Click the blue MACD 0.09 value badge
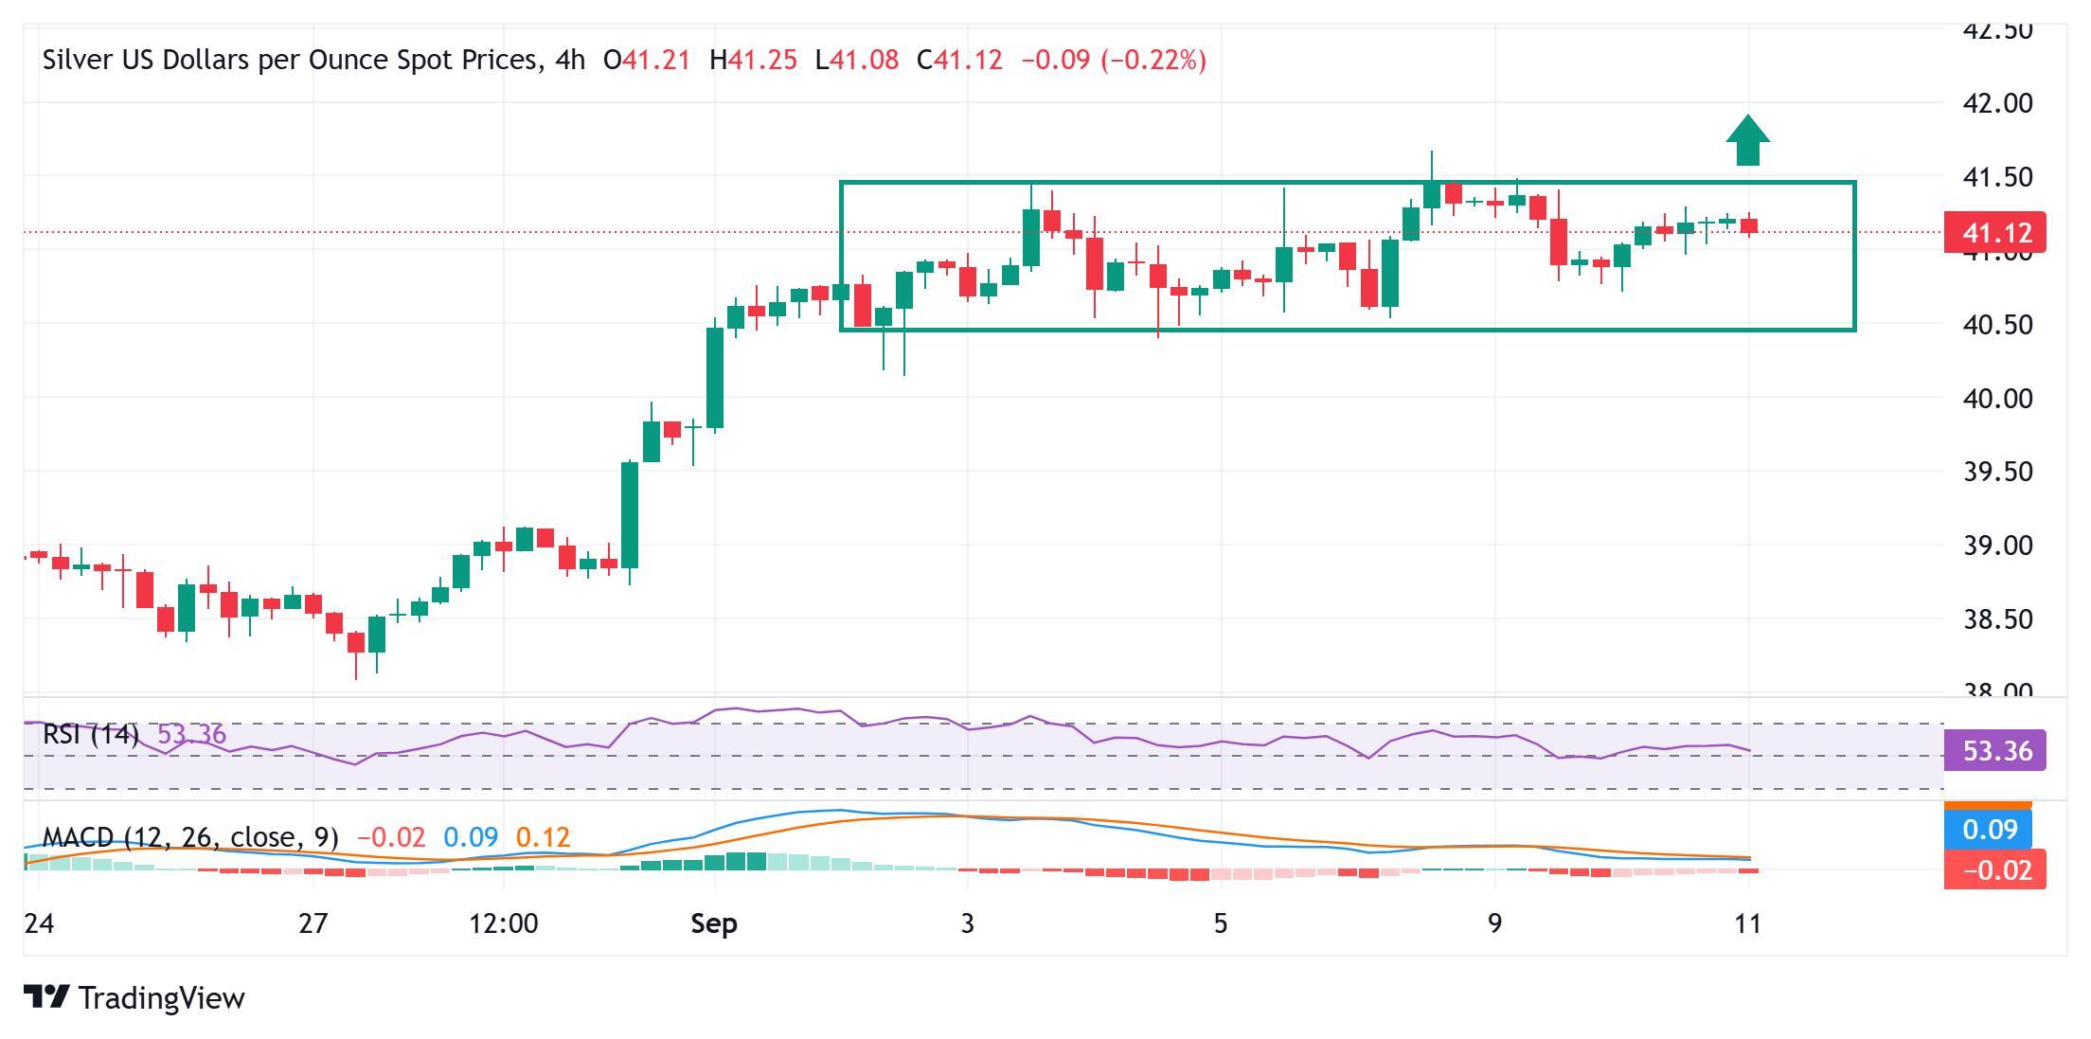 click(x=1989, y=830)
